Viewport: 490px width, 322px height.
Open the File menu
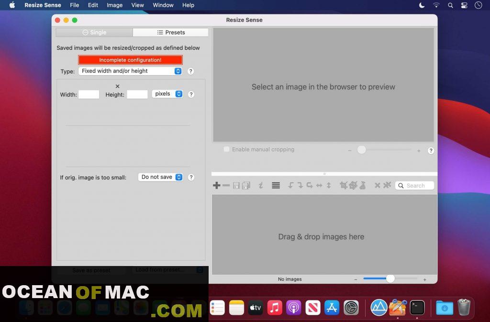tap(74, 5)
